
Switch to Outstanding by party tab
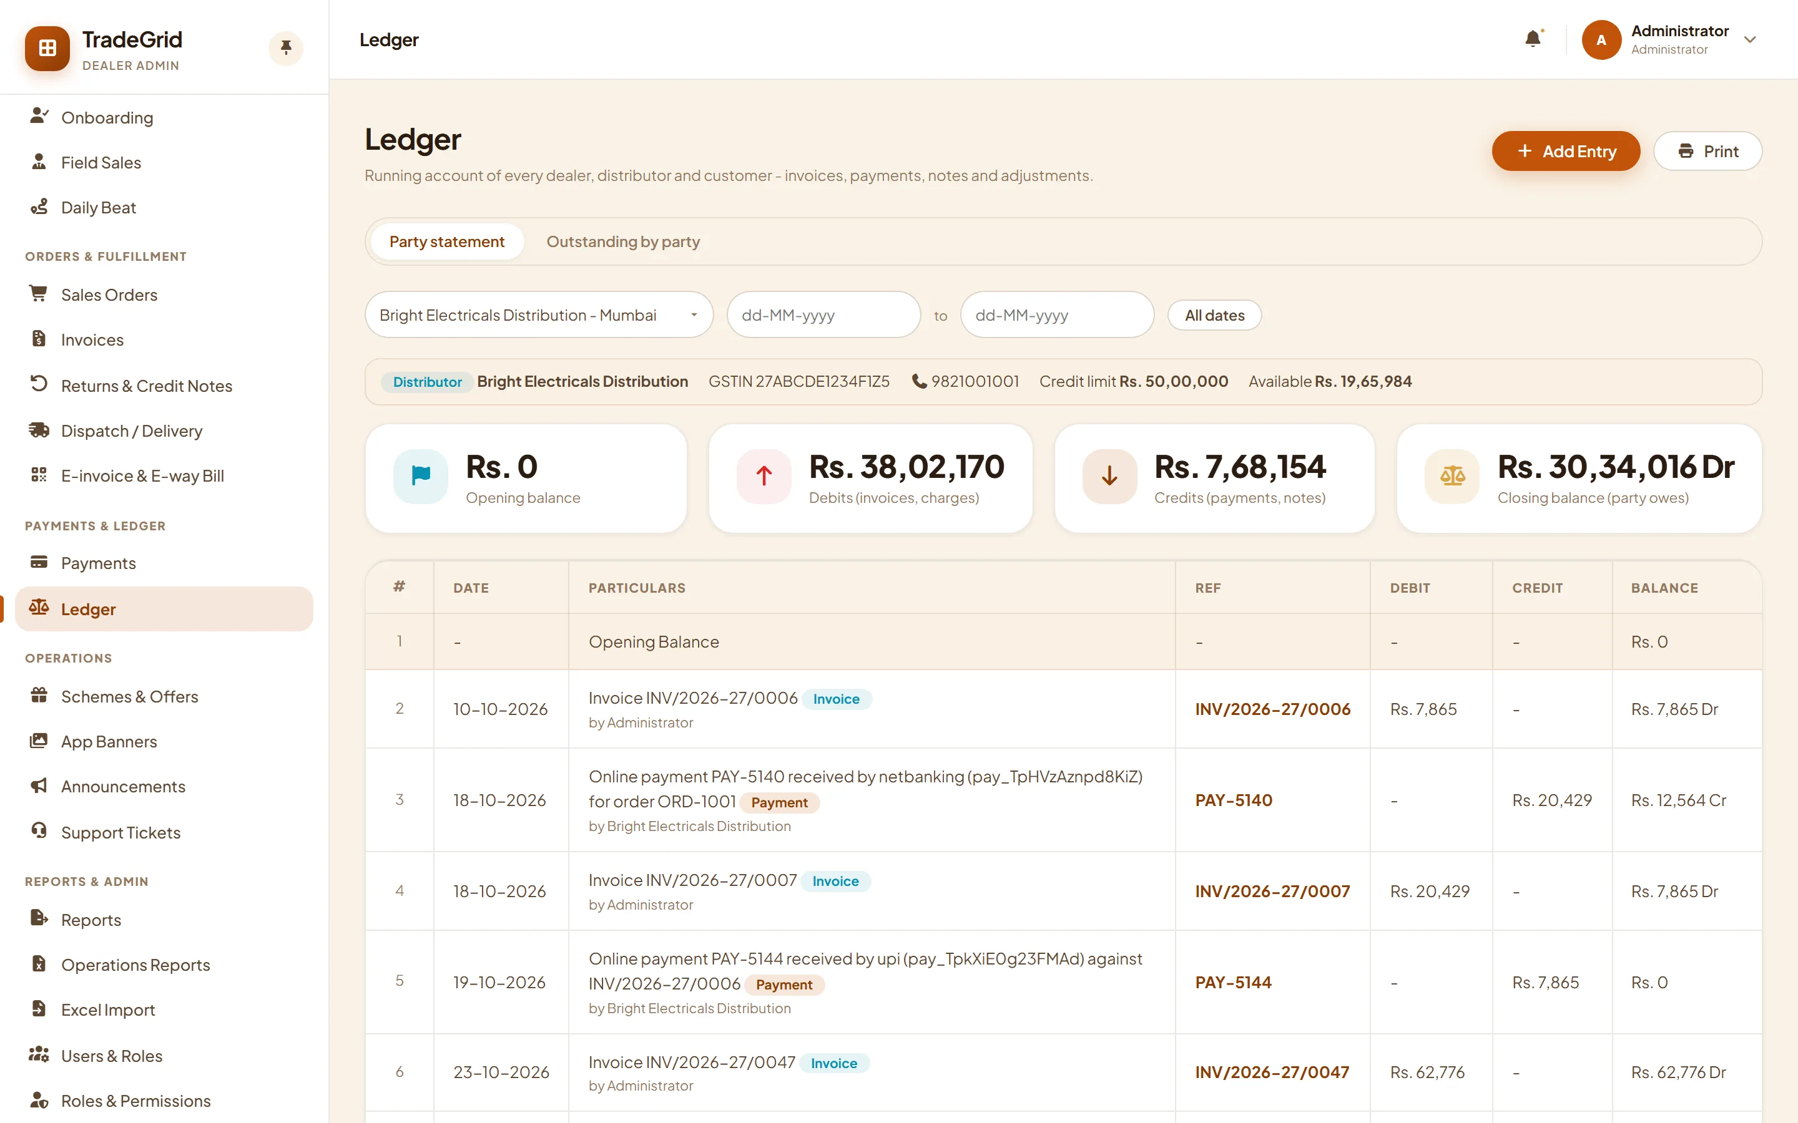tap(622, 241)
